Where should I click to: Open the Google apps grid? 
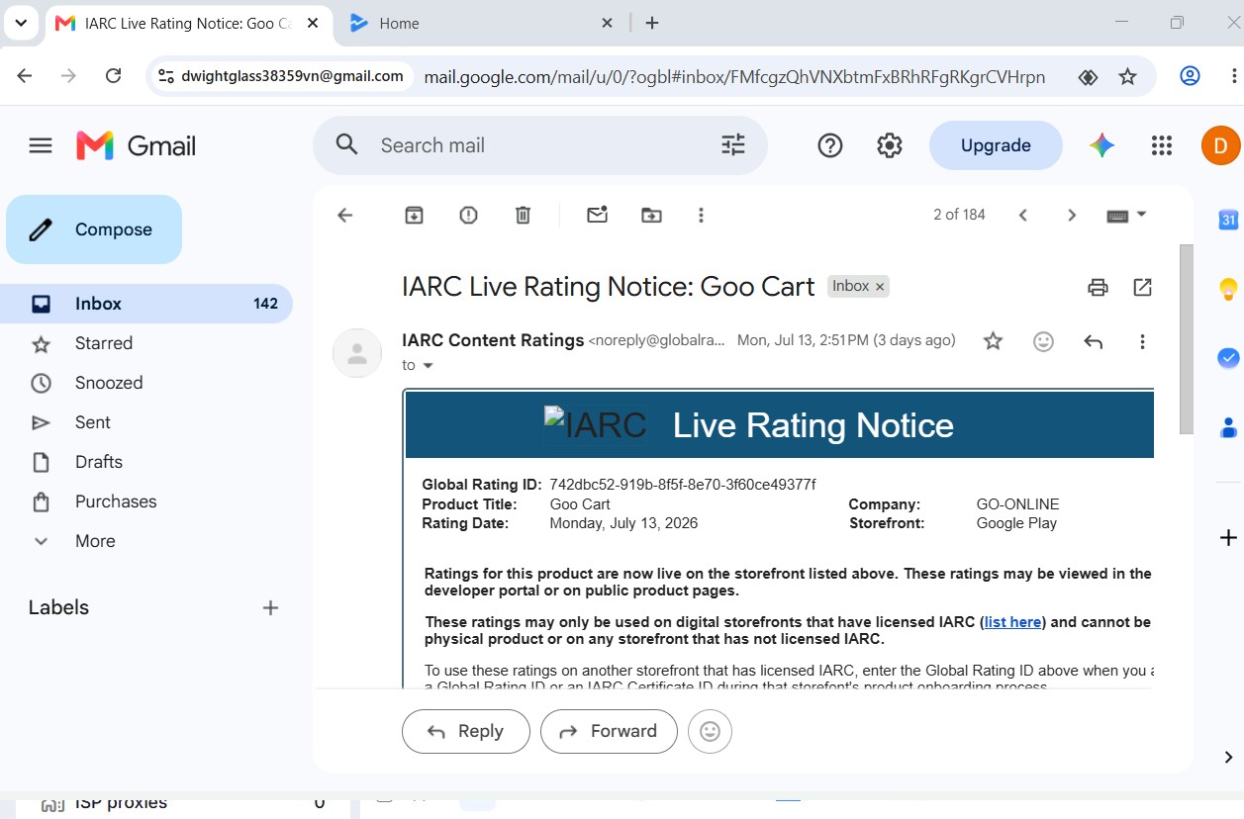[1162, 145]
